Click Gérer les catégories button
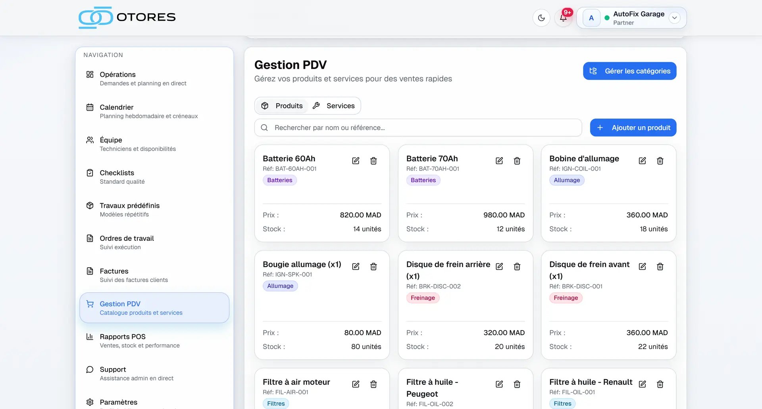The height and width of the screenshot is (409, 762). [x=629, y=71]
